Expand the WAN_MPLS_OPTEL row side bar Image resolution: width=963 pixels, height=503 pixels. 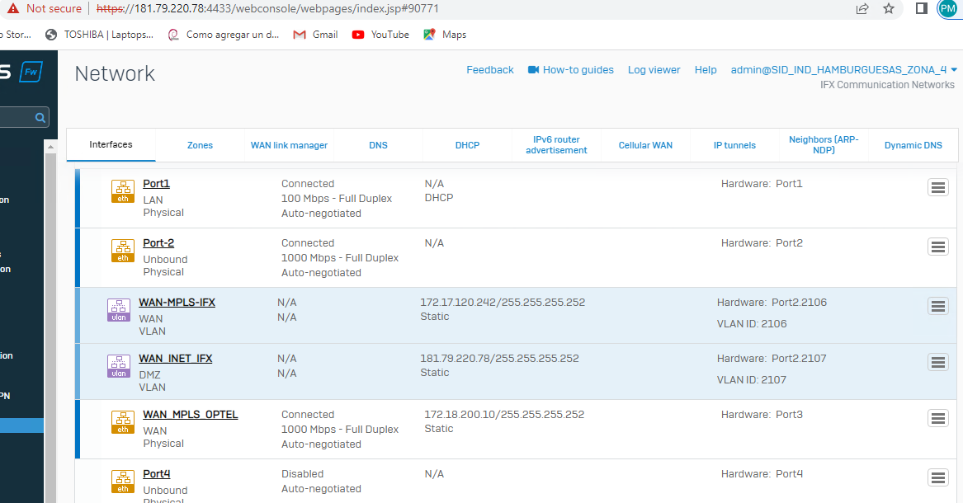[78, 429]
